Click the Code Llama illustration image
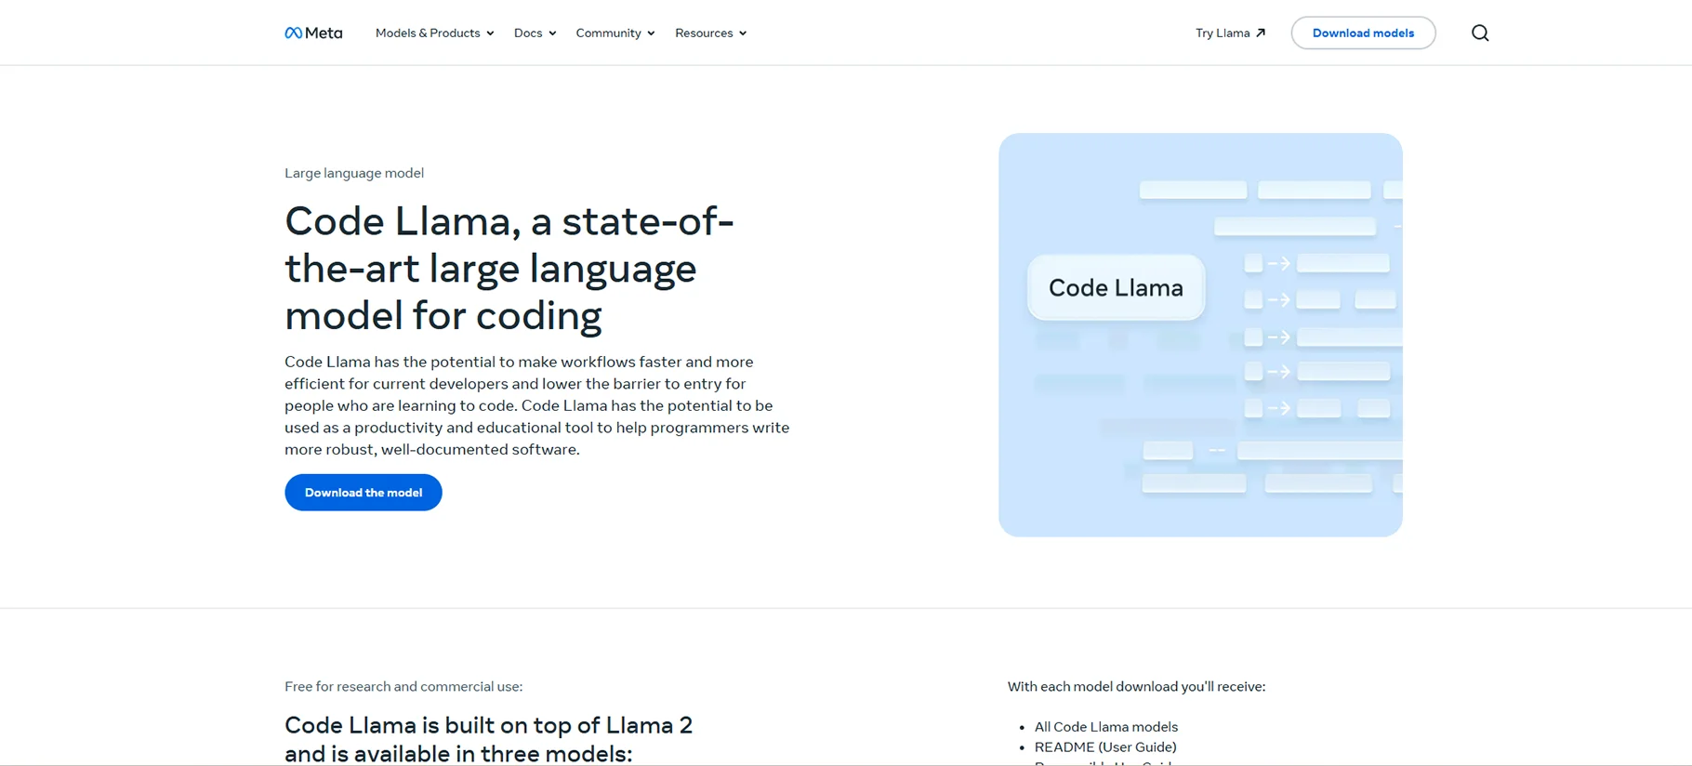 pos(1200,335)
